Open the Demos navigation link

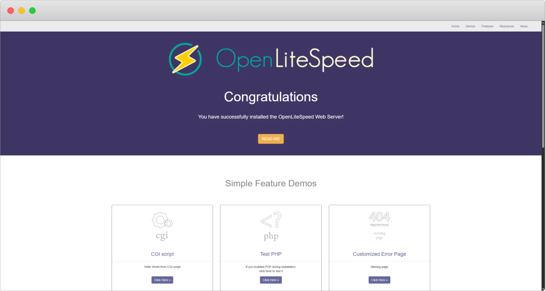point(470,26)
